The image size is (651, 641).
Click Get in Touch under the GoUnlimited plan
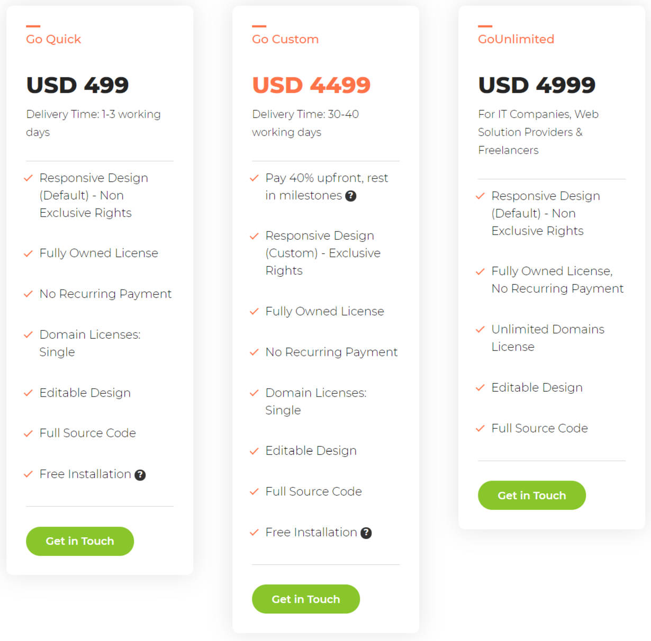[x=531, y=495]
